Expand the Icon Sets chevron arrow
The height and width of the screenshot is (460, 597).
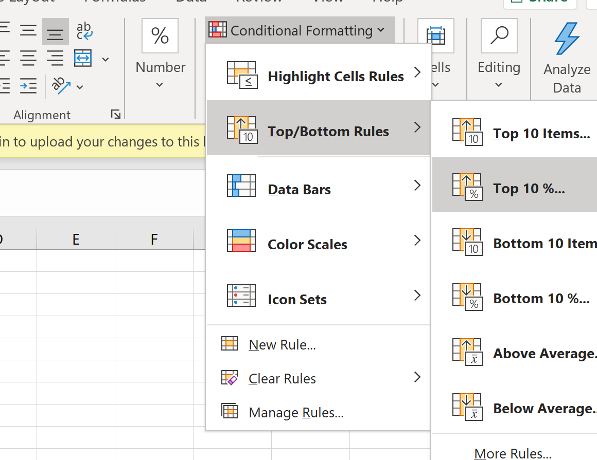(x=417, y=295)
